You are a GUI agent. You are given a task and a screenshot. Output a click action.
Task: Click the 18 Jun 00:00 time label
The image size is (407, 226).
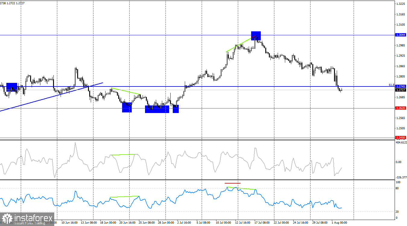[x=108, y=223]
